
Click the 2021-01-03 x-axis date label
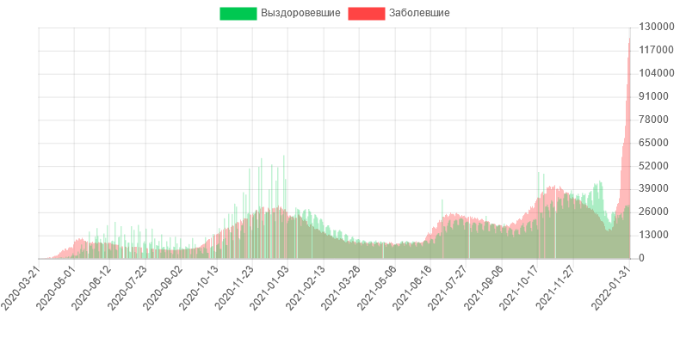[271, 288]
